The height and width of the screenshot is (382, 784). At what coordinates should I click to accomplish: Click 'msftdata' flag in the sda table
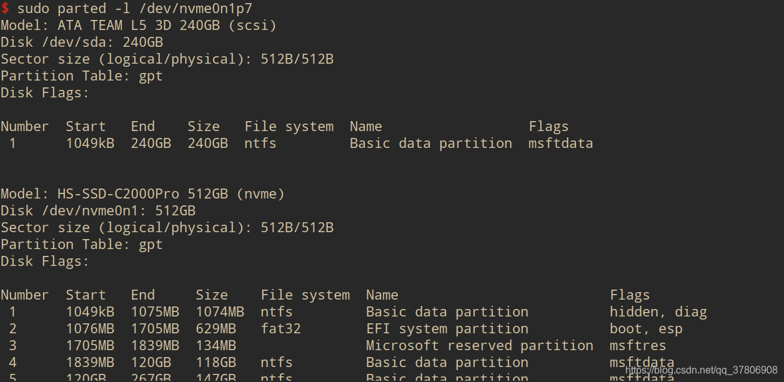click(x=560, y=144)
